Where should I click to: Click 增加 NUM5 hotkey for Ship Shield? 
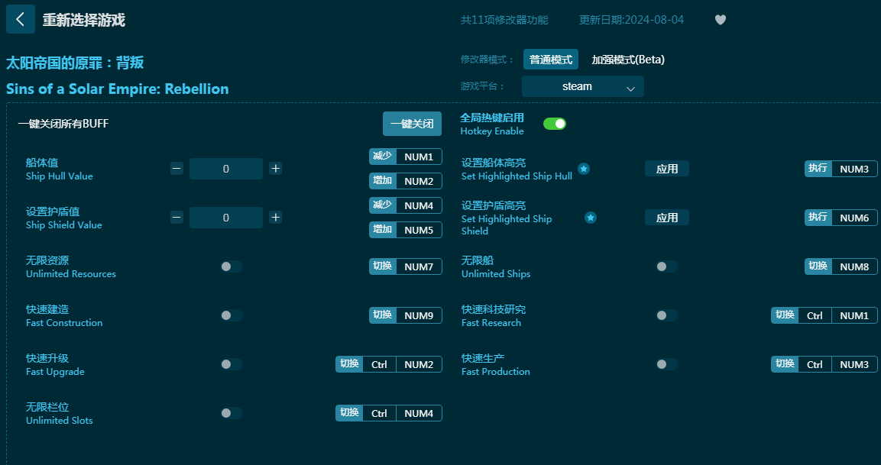[x=406, y=230]
